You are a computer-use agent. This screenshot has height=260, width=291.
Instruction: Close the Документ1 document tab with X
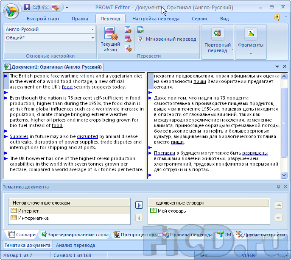pyautogui.click(x=285, y=66)
